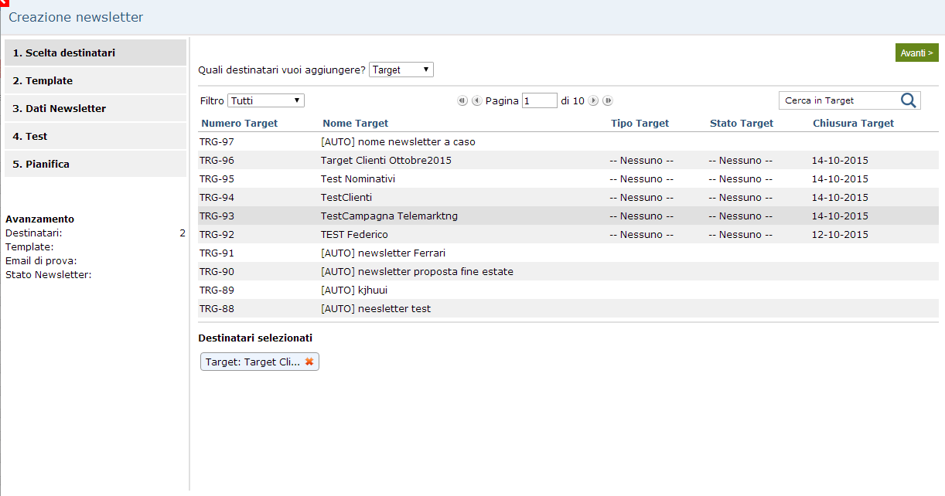This screenshot has height=496, width=945.
Task: Click the 'Stato Newsletter:' progress label
Action: pos(49,275)
